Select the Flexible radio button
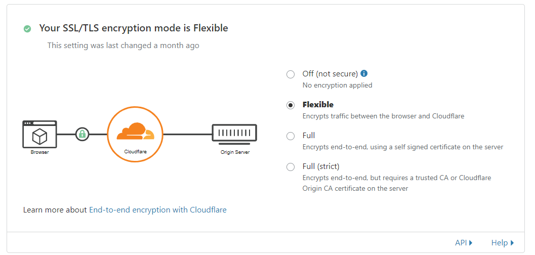 pos(291,105)
